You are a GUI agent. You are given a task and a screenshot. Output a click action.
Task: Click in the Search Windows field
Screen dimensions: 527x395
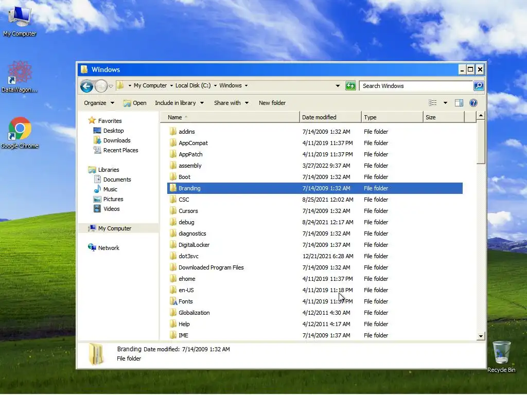pos(416,86)
